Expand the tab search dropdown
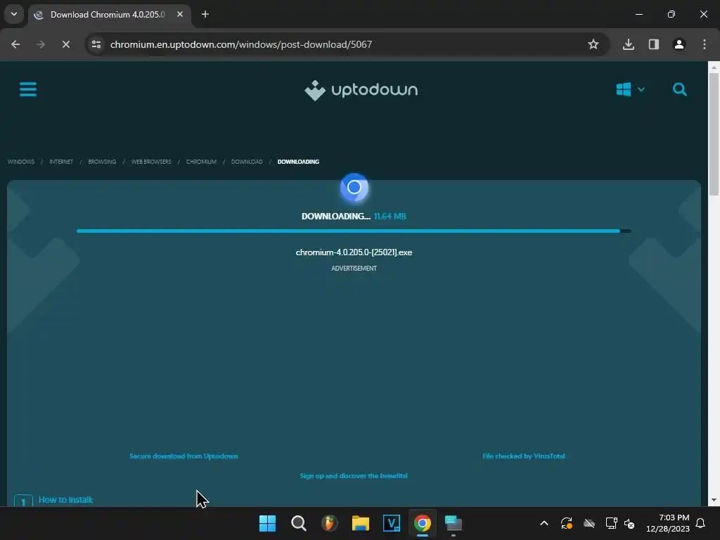 click(14, 14)
